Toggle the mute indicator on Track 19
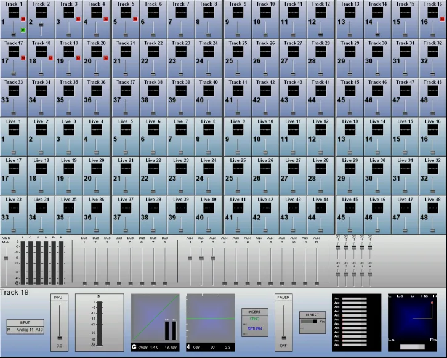The width and height of the screenshot is (447, 358). [78, 58]
